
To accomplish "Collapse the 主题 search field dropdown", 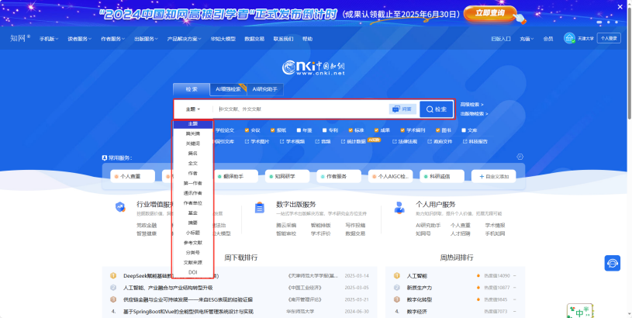I will coord(193,109).
